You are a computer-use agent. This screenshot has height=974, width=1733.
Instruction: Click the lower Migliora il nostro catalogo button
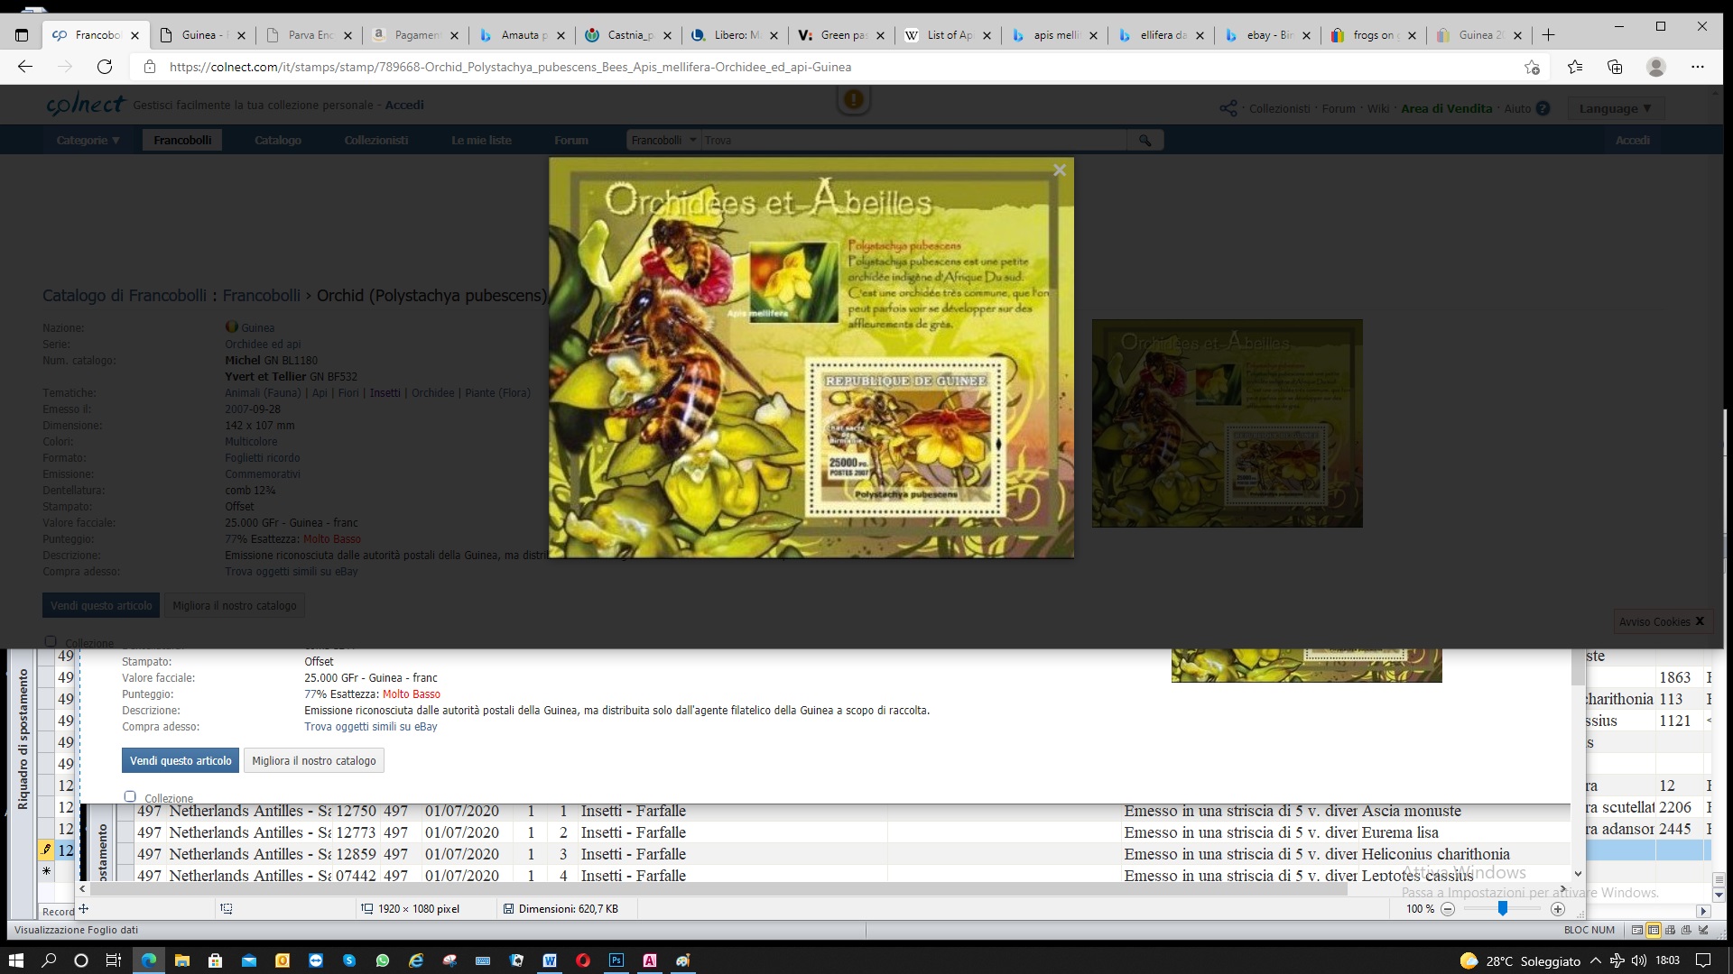(314, 760)
